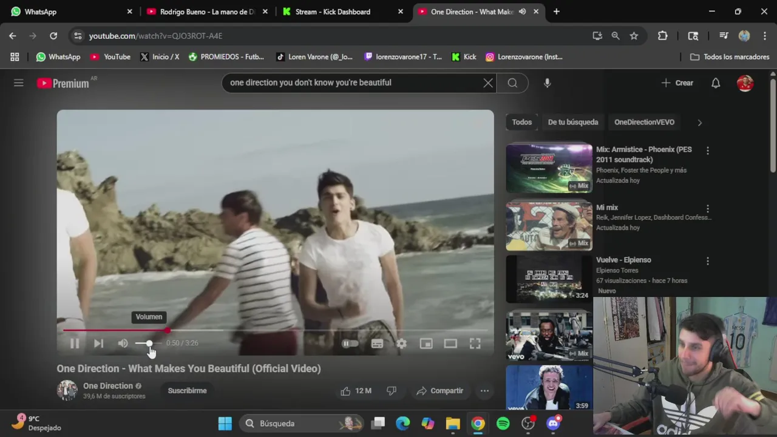The height and width of the screenshot is (437, 777).
Task: Adjust the player volume slider
Action: (x=149, y=344)
